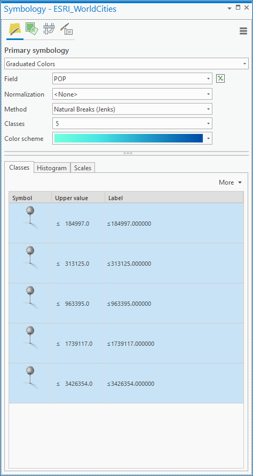This screenshot has height=476, width=253.
Task: Open the Graduated Colors symbology type dropdown
Action: [127, 64]
